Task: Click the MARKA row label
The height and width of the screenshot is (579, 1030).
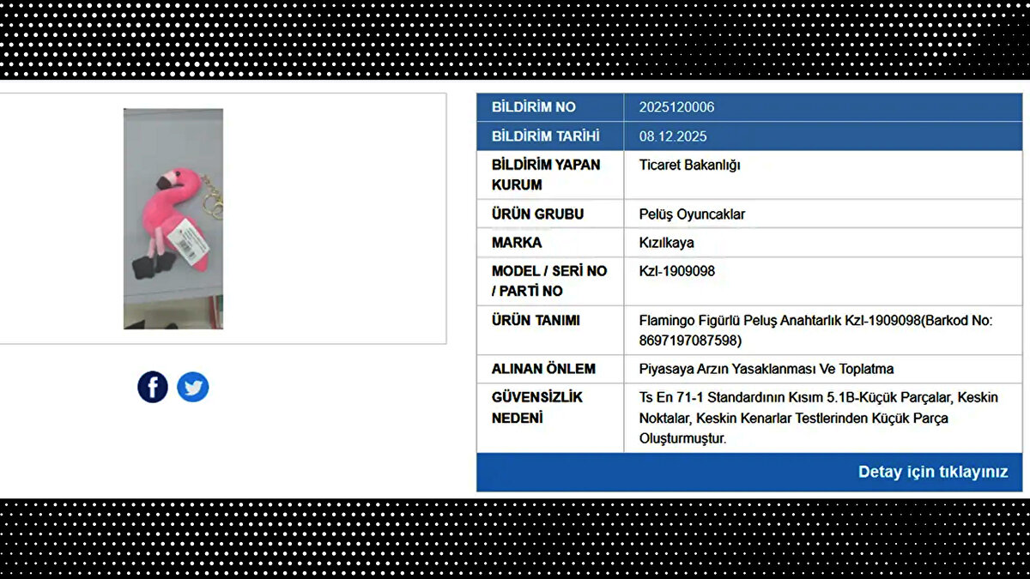Action: tap(517, 243)
